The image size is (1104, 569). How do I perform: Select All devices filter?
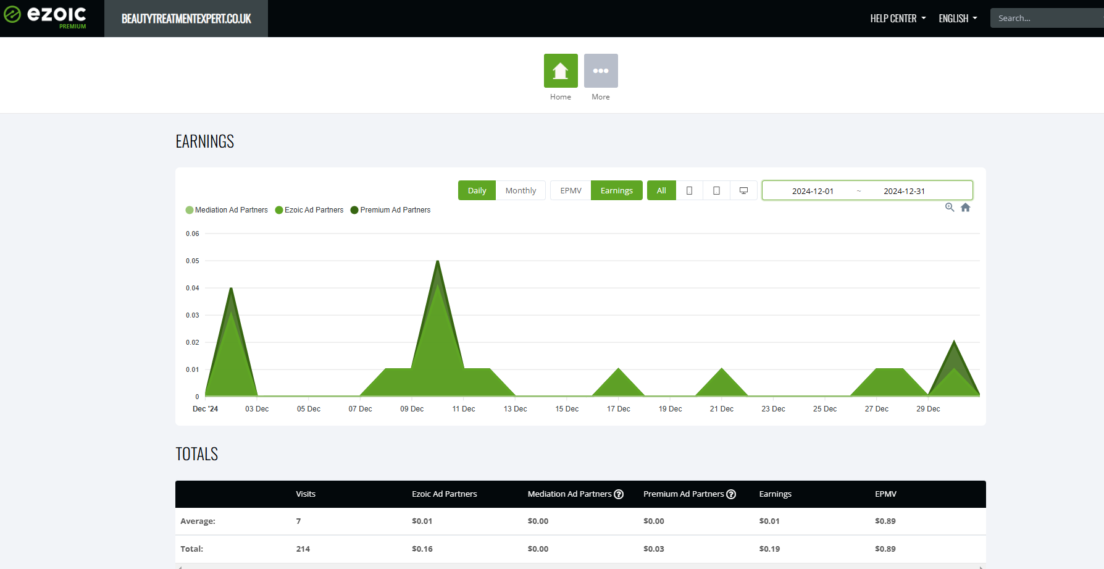661,190
